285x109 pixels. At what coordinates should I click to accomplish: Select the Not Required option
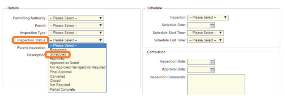coord(60,85)
